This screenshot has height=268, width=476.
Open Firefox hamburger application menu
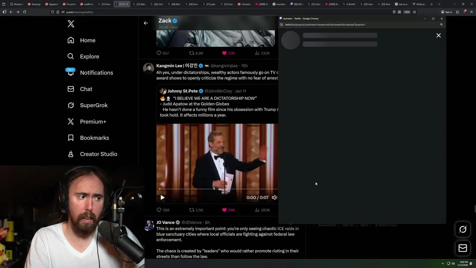tap(471, 12)
